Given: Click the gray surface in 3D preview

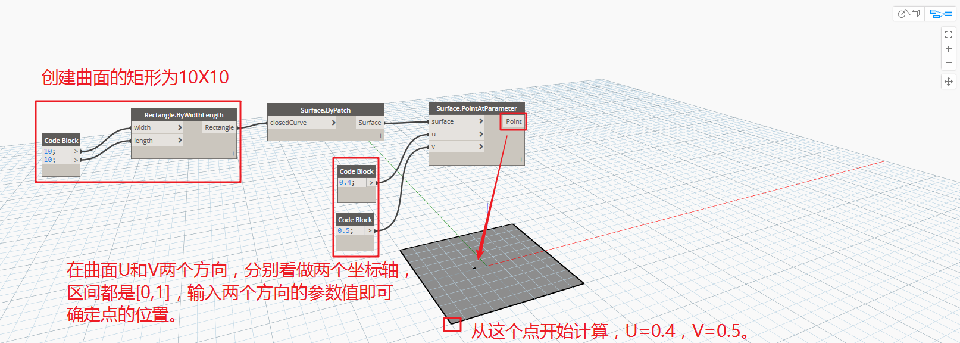Looking at the screenshot, I should [492, 275].
